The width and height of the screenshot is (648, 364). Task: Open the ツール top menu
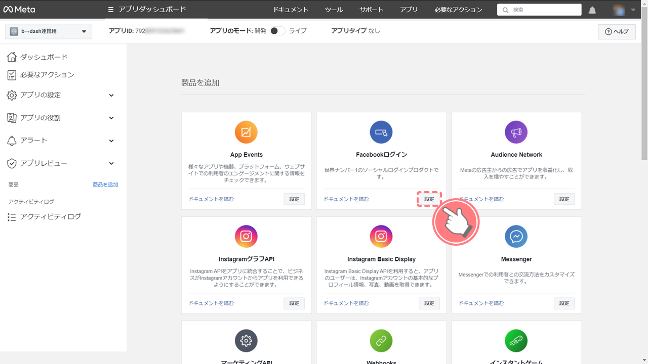[334, 10]
